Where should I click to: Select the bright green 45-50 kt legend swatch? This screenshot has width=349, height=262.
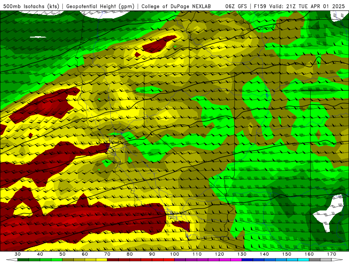[57, 260]
